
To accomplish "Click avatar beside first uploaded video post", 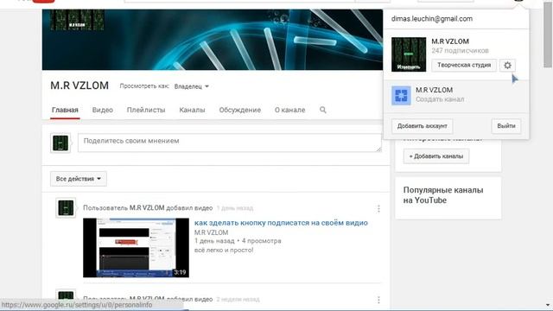I will (x=66, y=208).
